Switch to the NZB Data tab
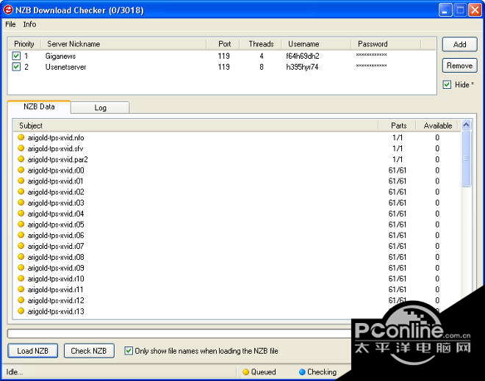Screen dimensions: 485x381 coord(39,106)
